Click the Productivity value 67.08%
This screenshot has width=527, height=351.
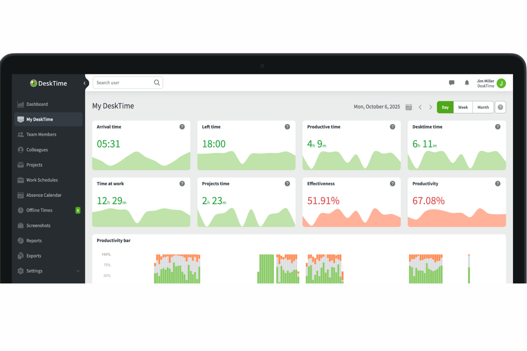tap(428, 201)
